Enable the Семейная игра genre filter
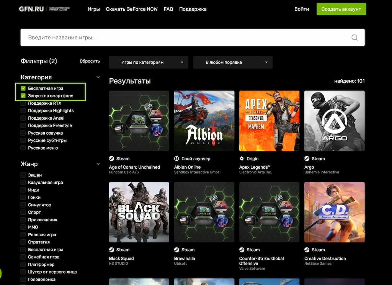The image size is (392, 285). tap(23, 257)
